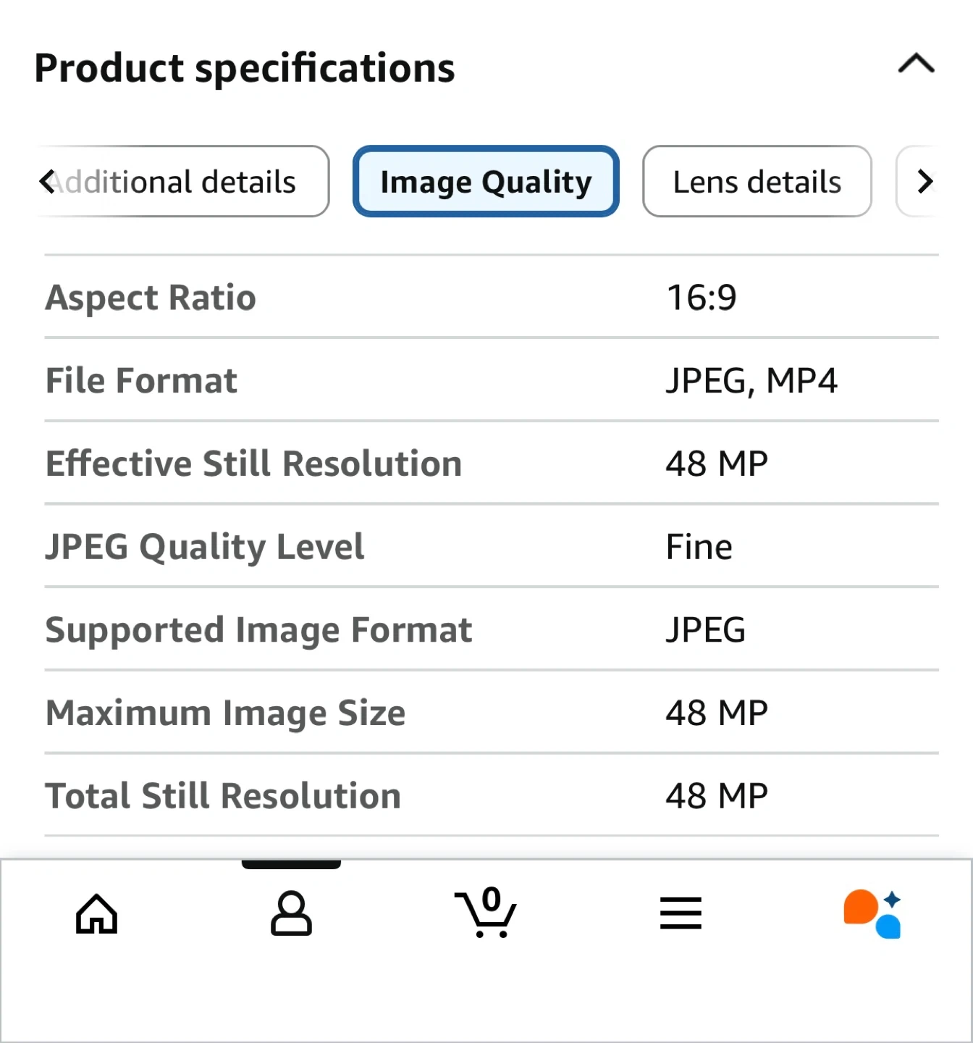Select the Image Quality tab
This screenshot has height=1043, width=973.
(486, 182)
